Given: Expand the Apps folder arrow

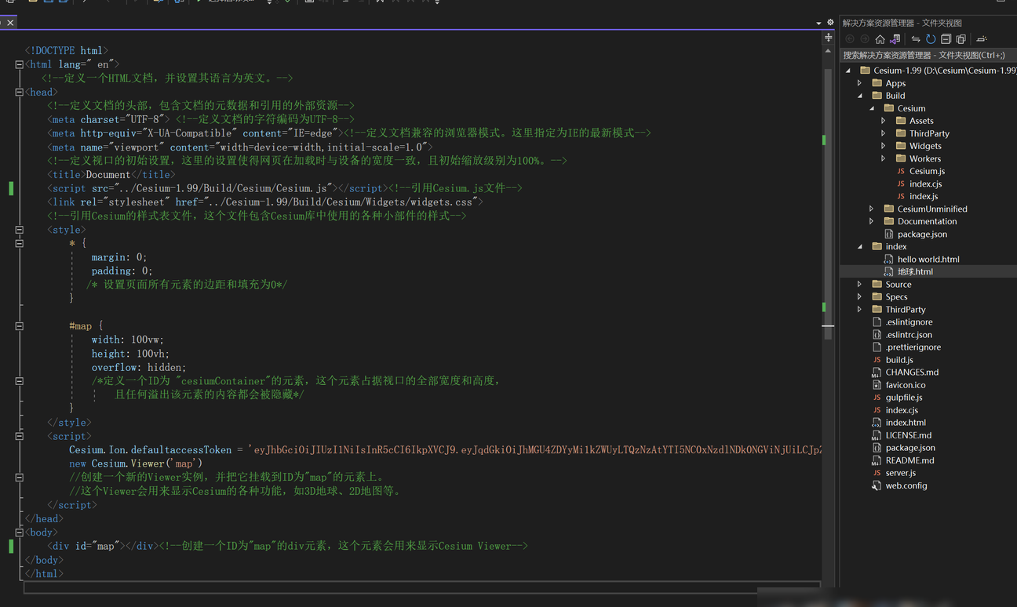Looking at the screenshot, I should (860, 83).
